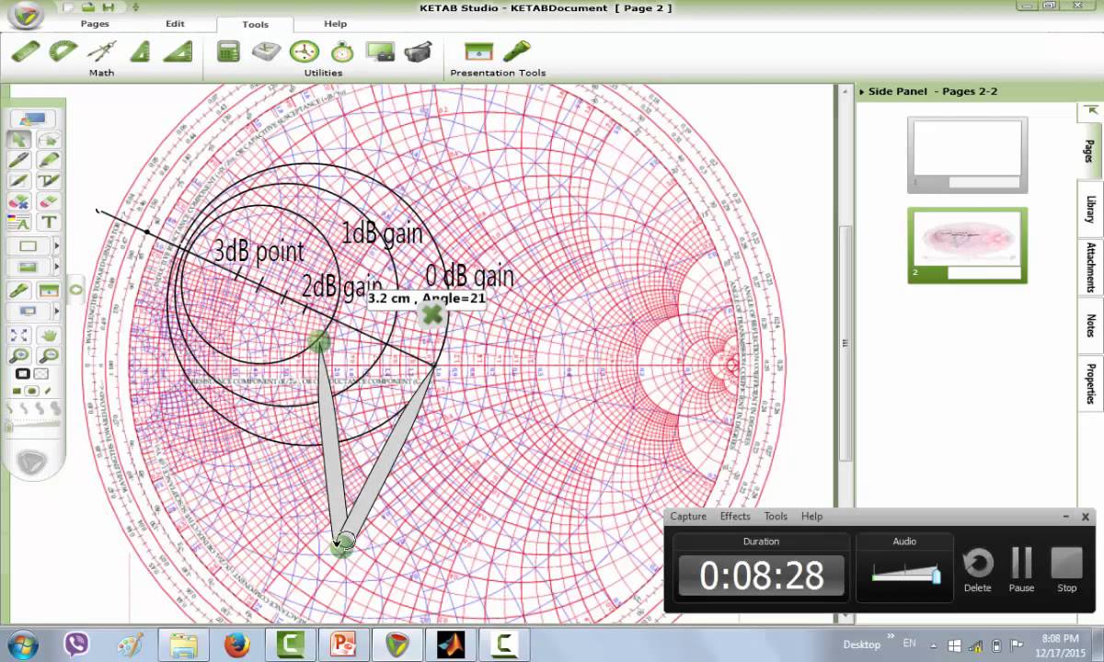Choose the text T tool
The image size is (1104, 662).
[49, 222]
